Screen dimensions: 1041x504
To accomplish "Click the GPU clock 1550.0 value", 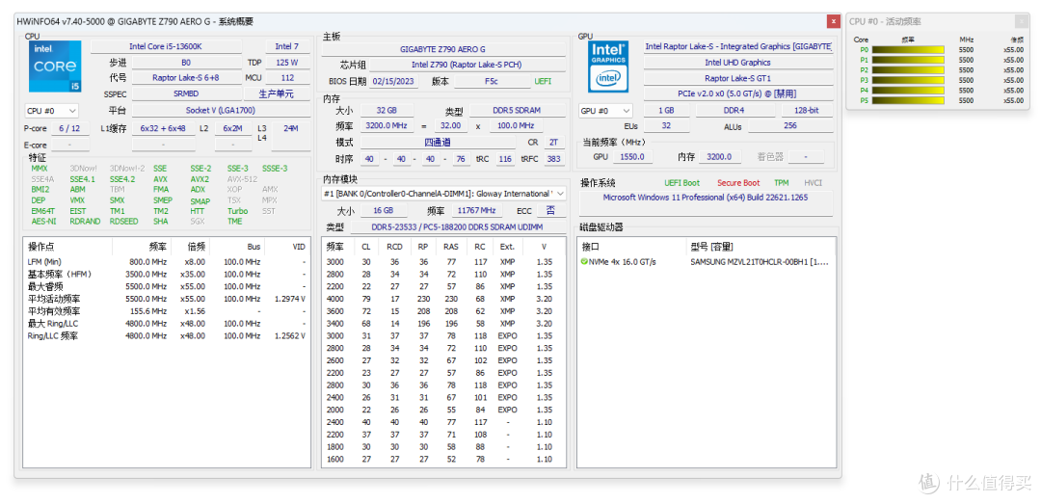I will [632, 157].
